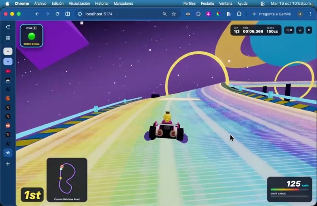The width and height of the screenshot is (317, 206).
Task: Bookmark this page with the star
Action: [x=174, y=14]
